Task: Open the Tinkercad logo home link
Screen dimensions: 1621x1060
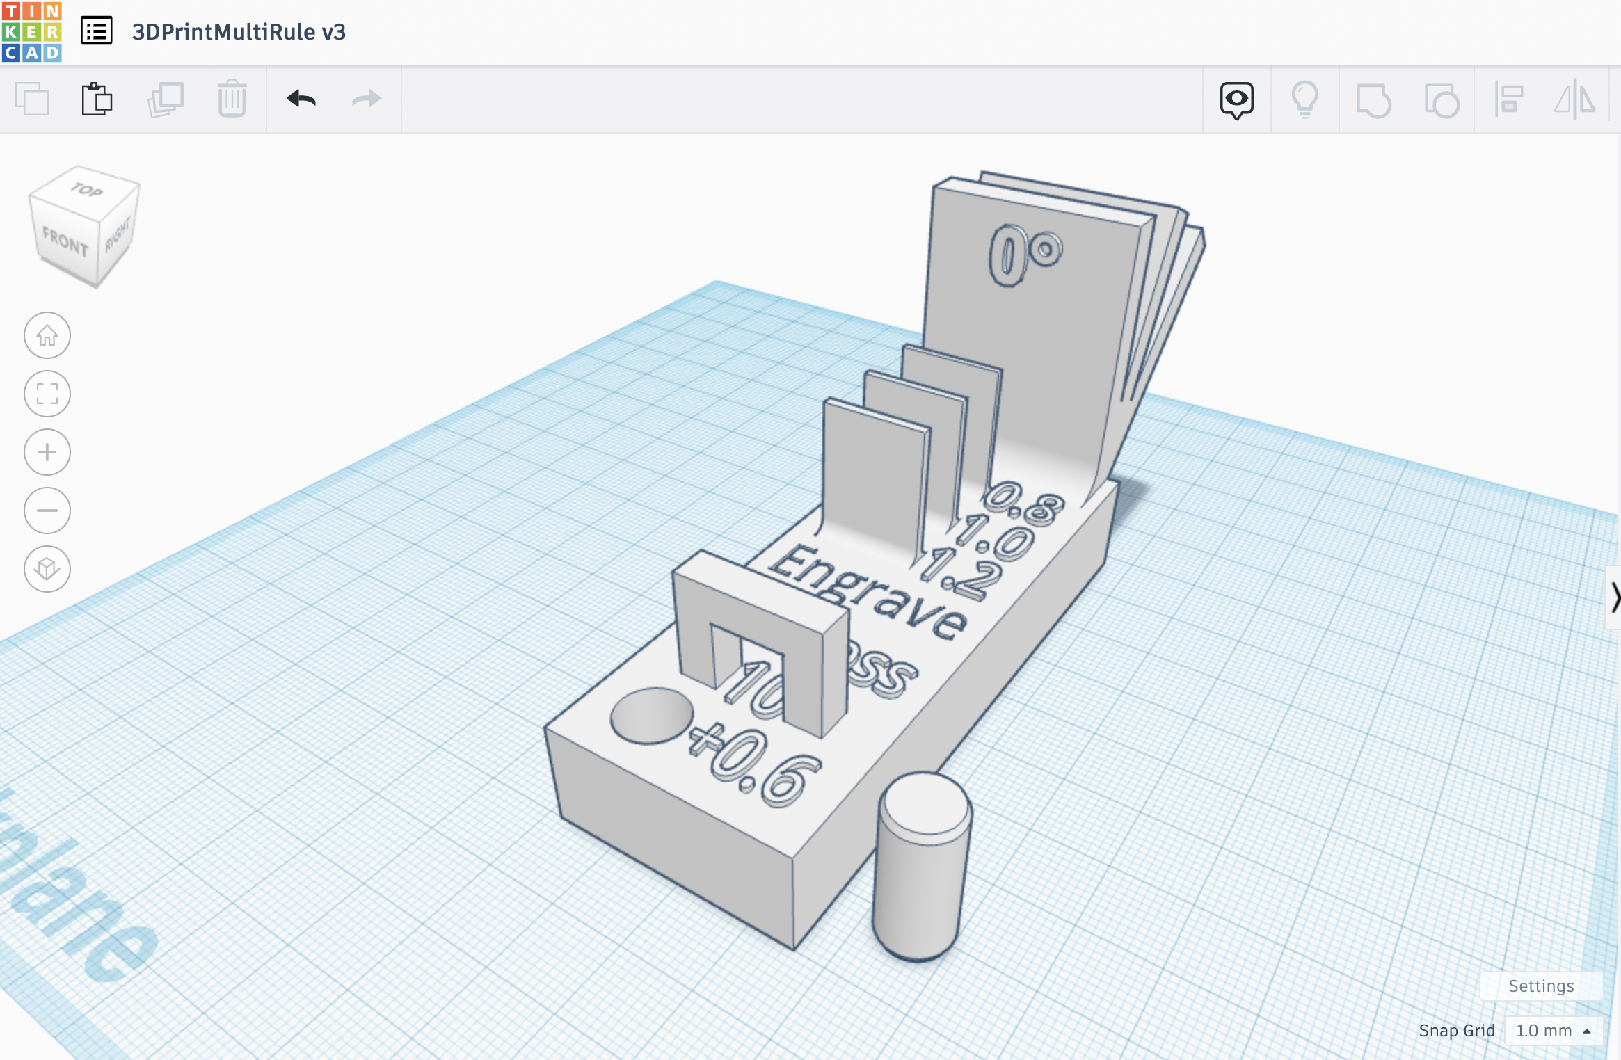Action: [32, 32]
